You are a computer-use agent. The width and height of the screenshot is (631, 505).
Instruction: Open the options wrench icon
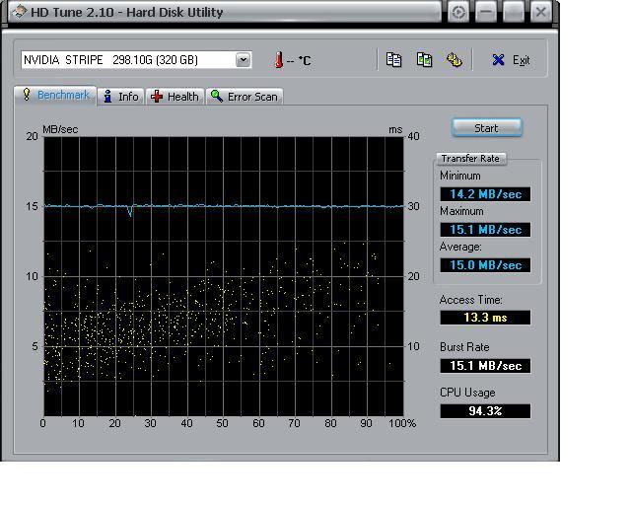[455, 60]
